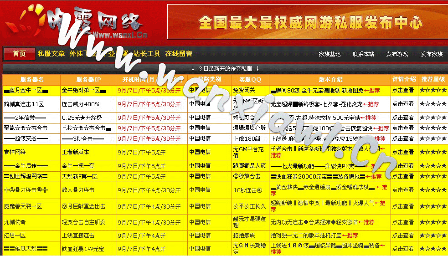Open the 家族基地 link
The height and width of the screenshot is (256, 448).
pos(329,54)
